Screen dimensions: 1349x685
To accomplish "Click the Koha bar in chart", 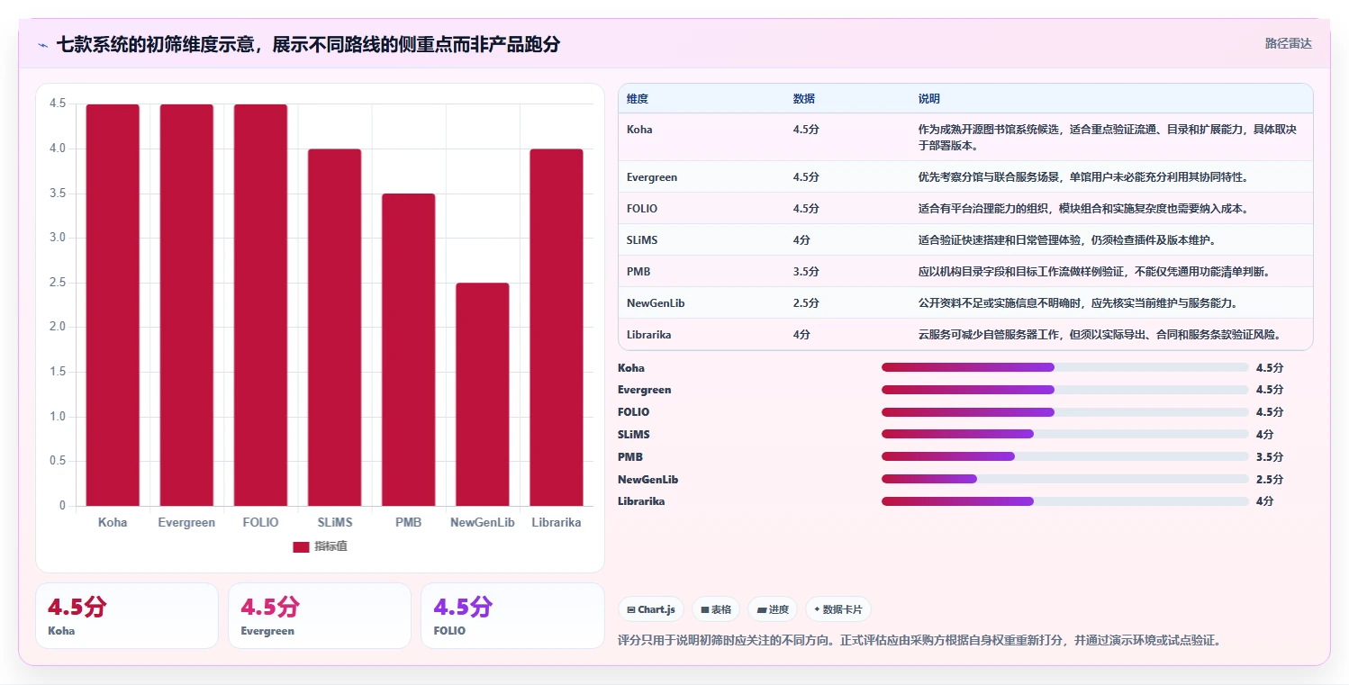I will [113, 305].
